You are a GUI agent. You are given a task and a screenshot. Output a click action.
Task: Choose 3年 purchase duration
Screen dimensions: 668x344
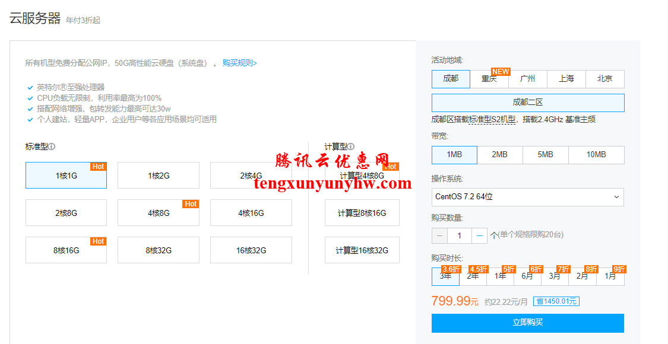(445, 276)
